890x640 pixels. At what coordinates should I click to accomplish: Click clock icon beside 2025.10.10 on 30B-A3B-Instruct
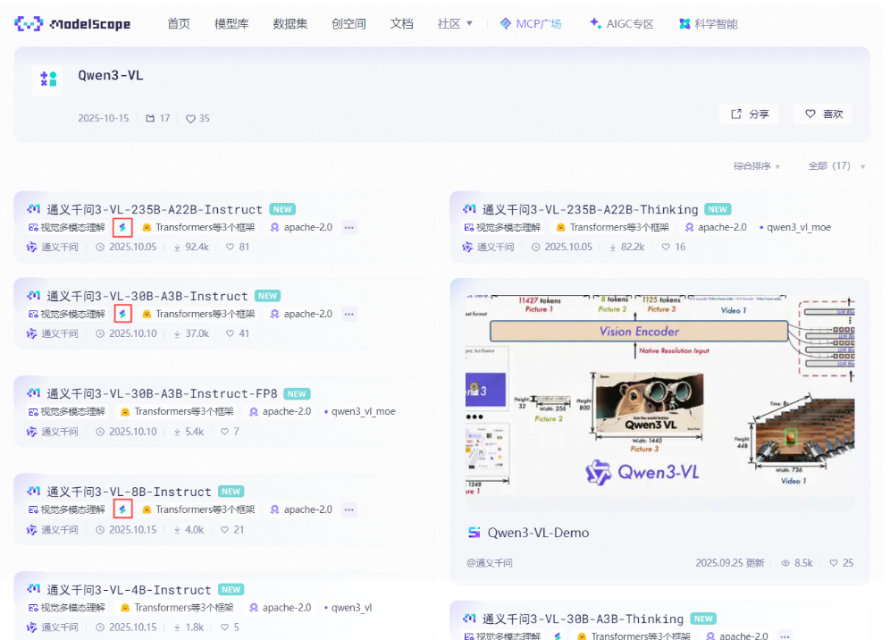click(100, 333)
